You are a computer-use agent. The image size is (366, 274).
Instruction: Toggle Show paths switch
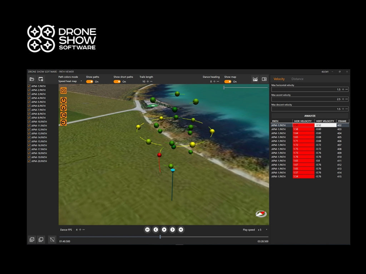[x=90, y=82]
